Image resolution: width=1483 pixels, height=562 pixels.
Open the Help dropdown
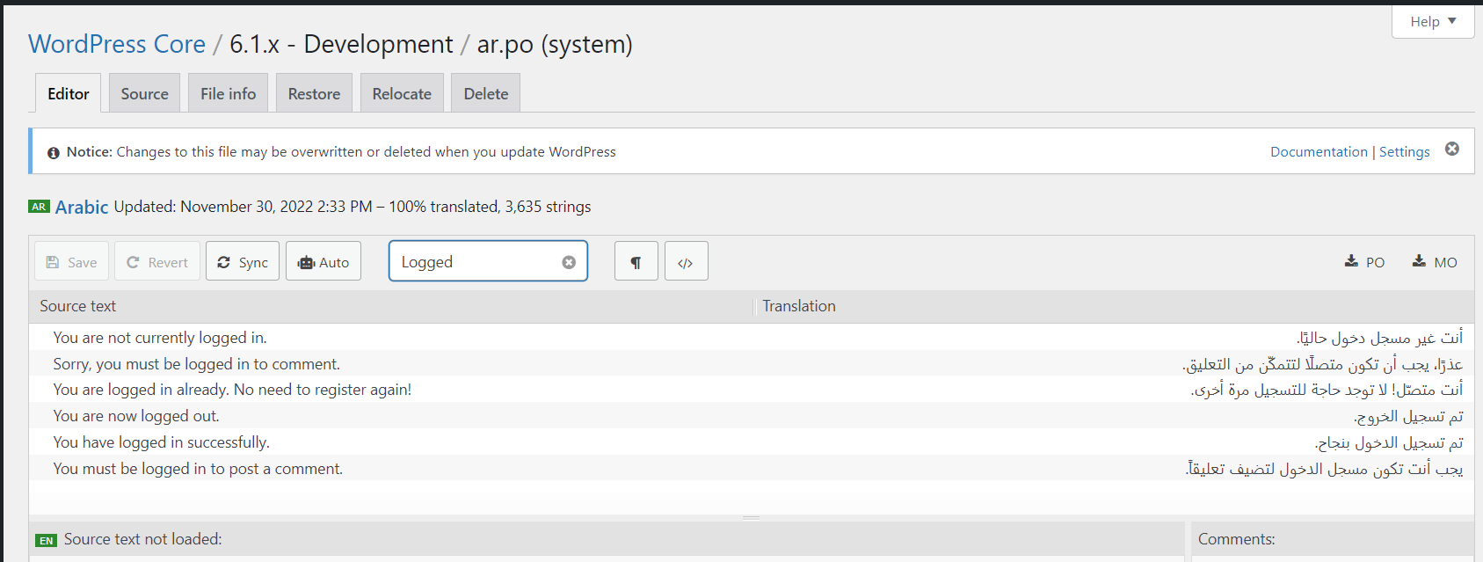(1433, 21)
